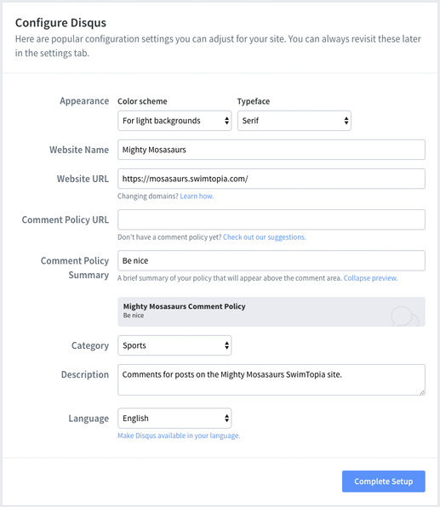Click the Language label

(89, 419)
